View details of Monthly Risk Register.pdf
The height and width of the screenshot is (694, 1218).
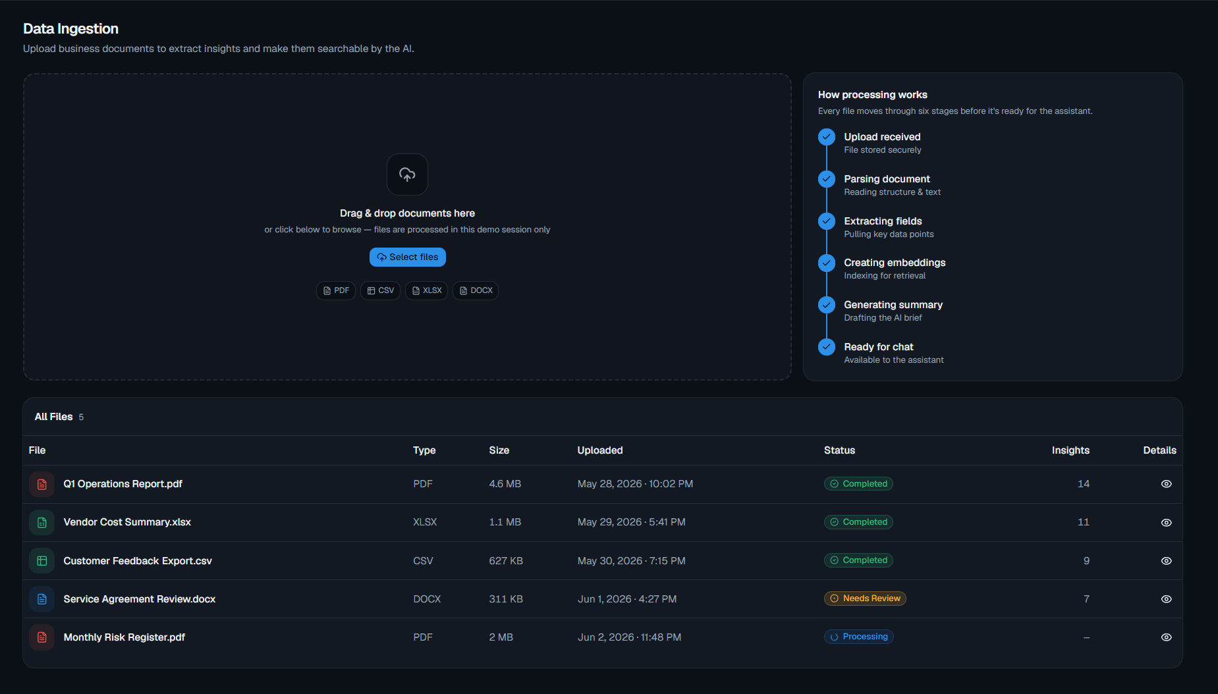(1166, 637)
